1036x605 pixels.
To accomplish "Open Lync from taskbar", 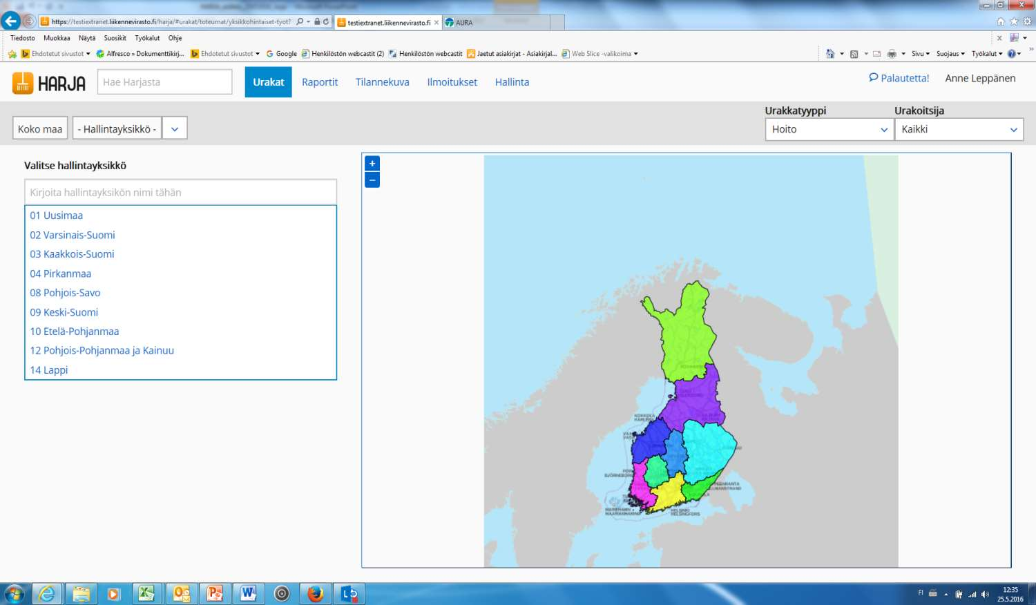I will 349,593.
